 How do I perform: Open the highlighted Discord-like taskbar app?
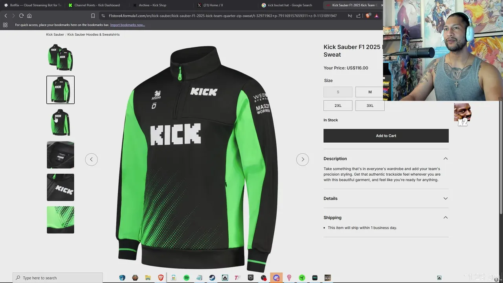coord(276,278)
